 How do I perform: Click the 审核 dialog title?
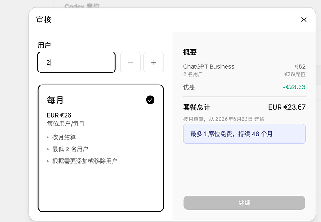(x=44, y=20)
